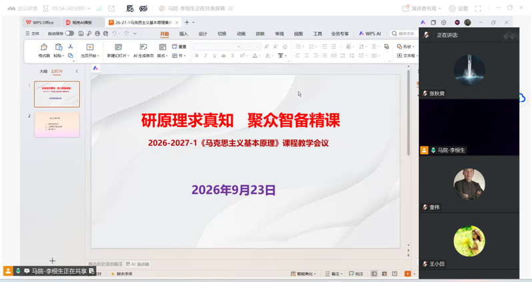Click the Cut scissors icon
The image size is (532, 282).
(71, 47)
